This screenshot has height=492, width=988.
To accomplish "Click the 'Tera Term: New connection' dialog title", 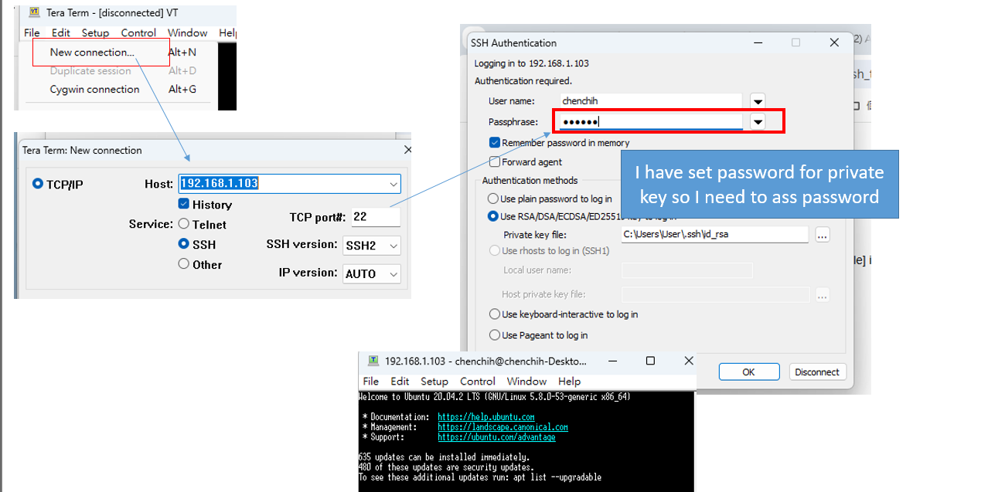I will click(82, 150).
